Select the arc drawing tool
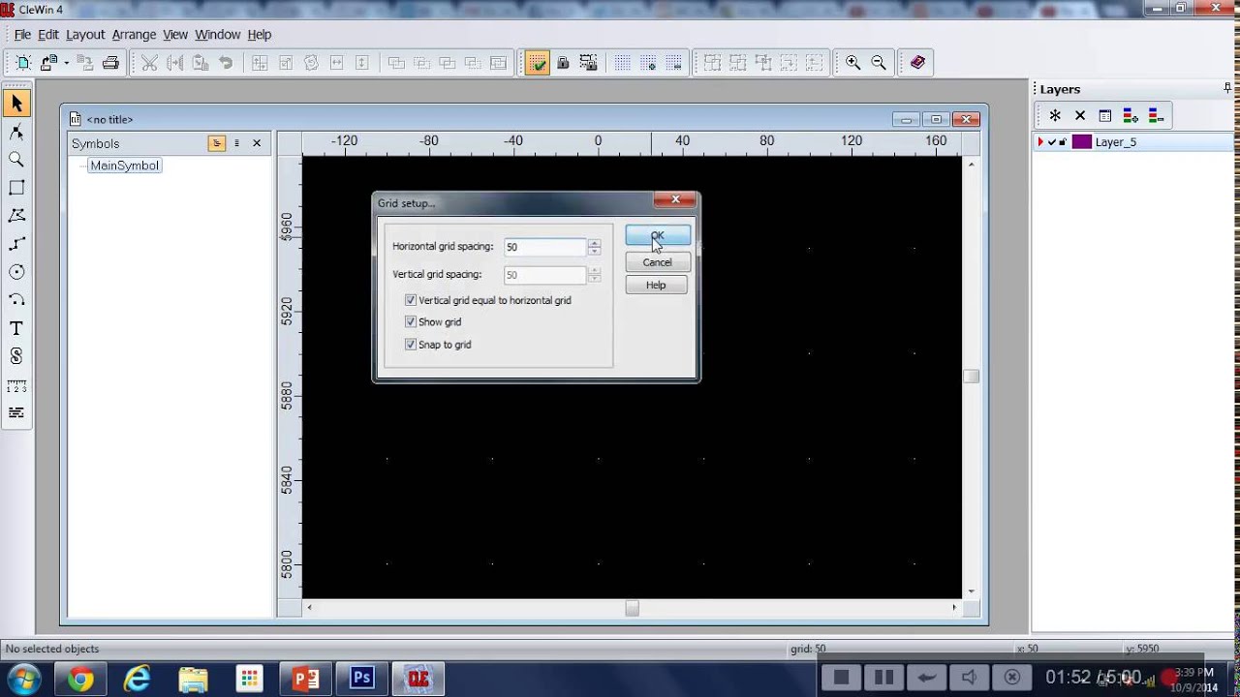Viewport: 1240px width, 697px height. [x=15, y=300]
